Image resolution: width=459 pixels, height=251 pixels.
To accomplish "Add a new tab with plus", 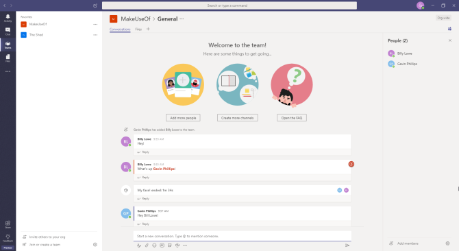I will 148,29.
